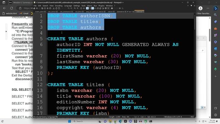Open the Plugins menu
The height and width of the screenshot is (124, 220).
[x=101, y=6]
